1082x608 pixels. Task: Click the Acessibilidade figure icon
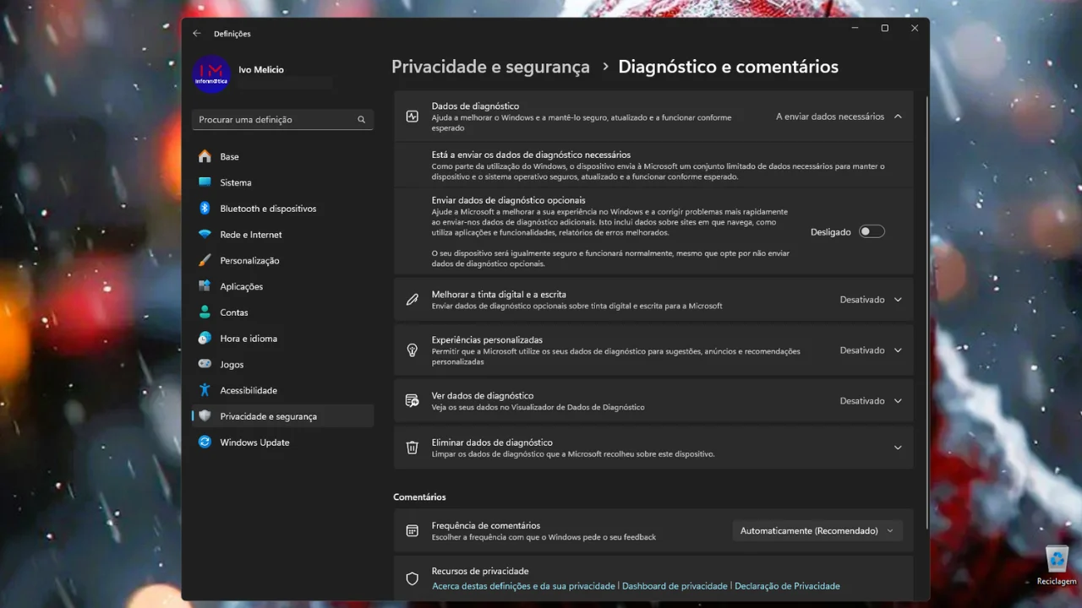point(205,390)
